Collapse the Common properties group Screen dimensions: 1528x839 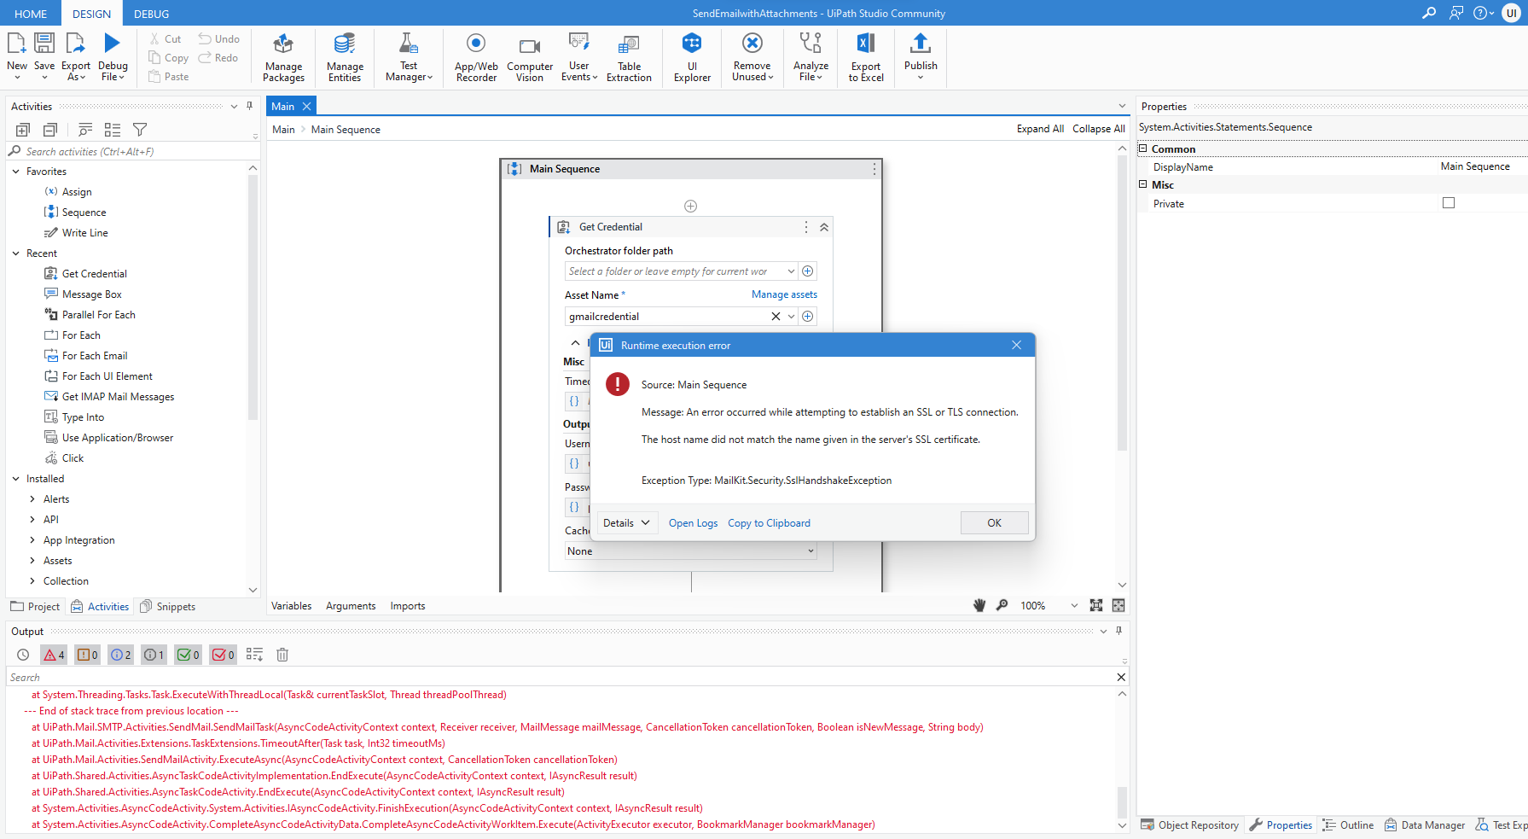[1143, 149]
